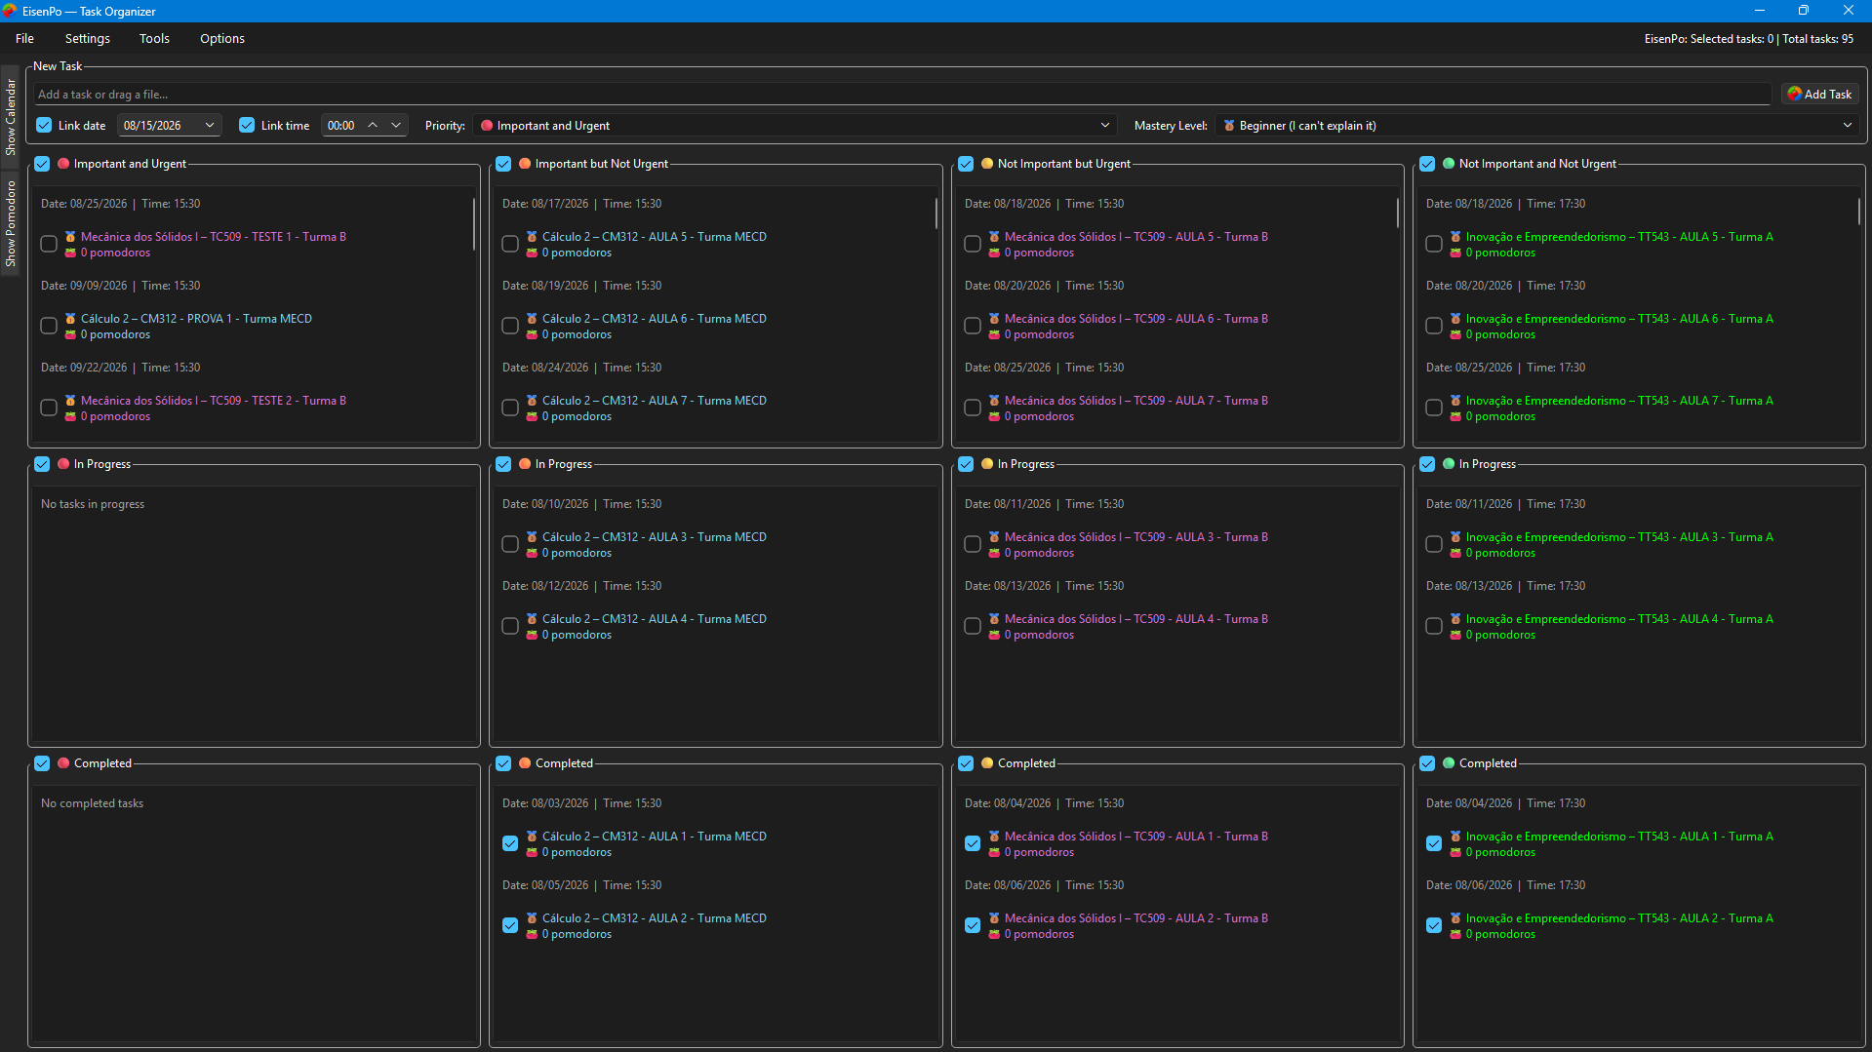Uncheck the CM312 AULA 1 completed task
The height and width of the screenshot is (1052, 1872).
point(510,843)
